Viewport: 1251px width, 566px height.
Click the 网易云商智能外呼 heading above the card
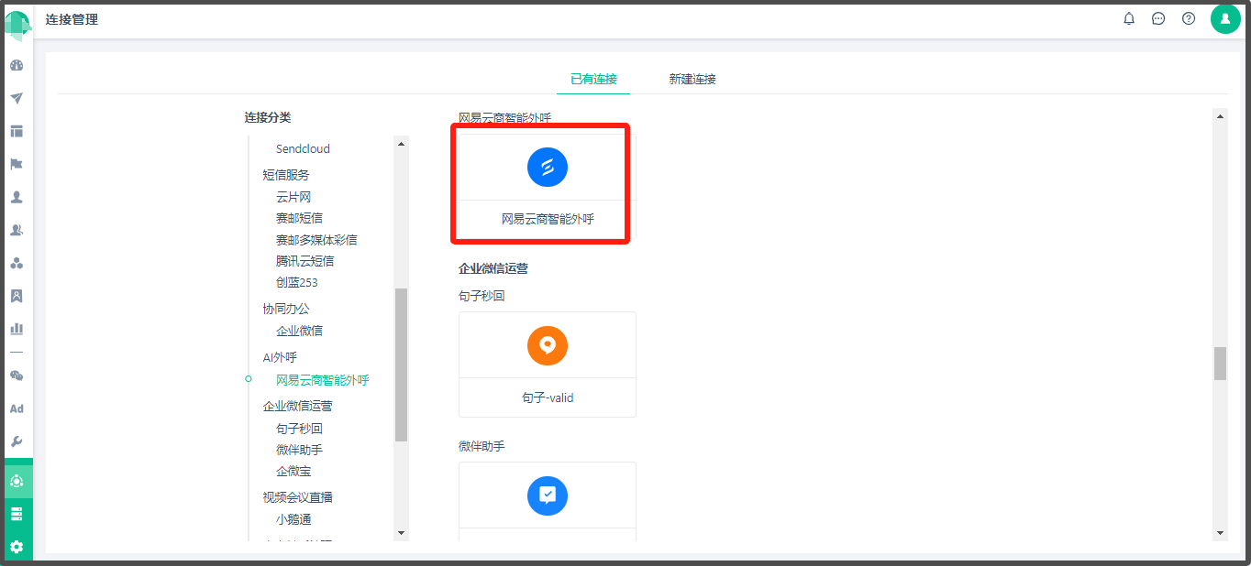pos(505,117)
